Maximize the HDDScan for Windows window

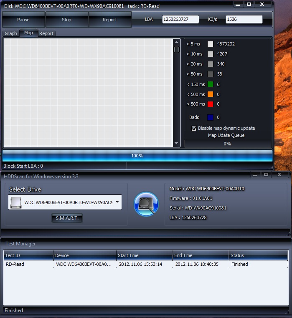266,175
